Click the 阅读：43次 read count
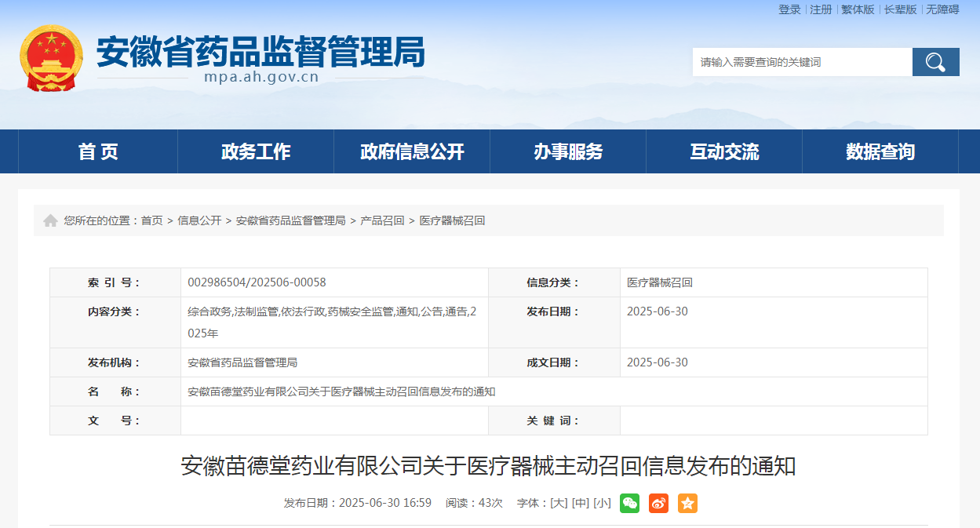 click(x=474, y=503)
